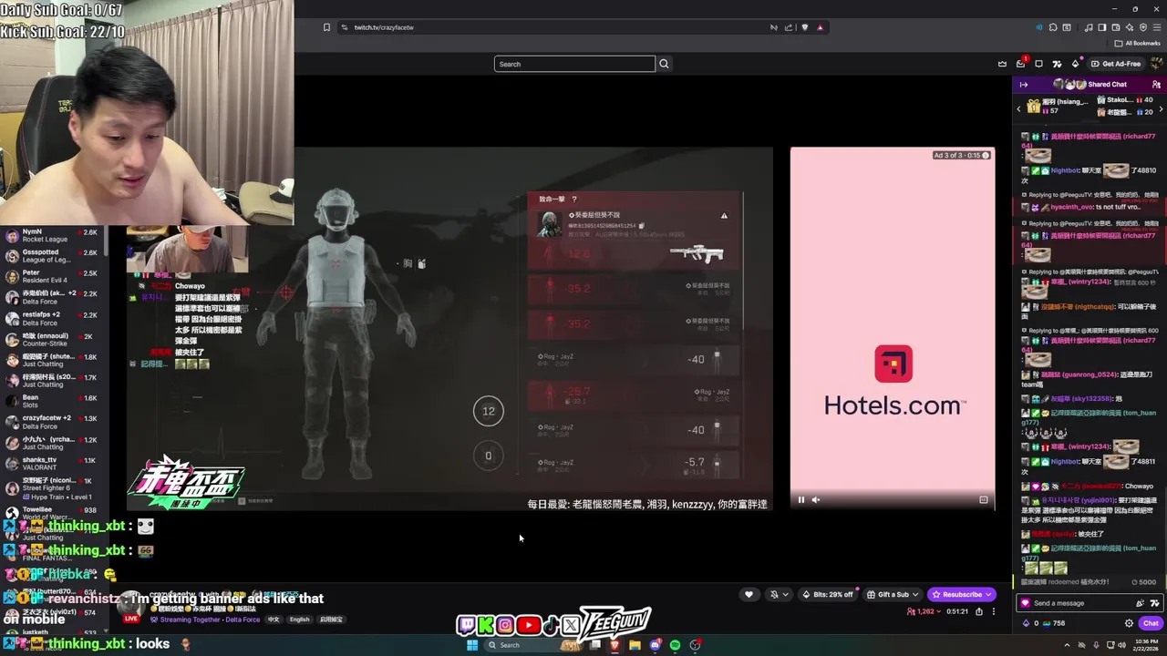This screenshot has height=656, width=1167.
Task: Click the browser bookmark icon left of URL
Action: (326, 27)
